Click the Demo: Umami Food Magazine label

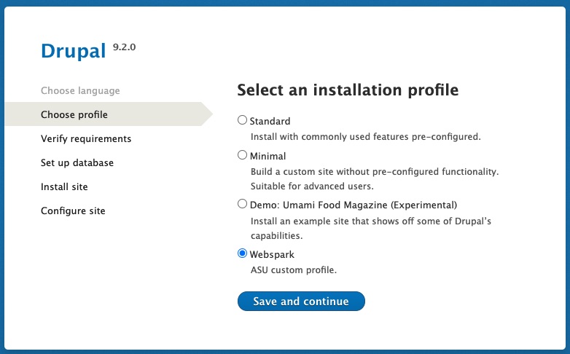pos(354,205)
